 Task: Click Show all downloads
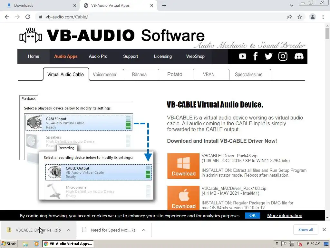(x=306, y=230)
